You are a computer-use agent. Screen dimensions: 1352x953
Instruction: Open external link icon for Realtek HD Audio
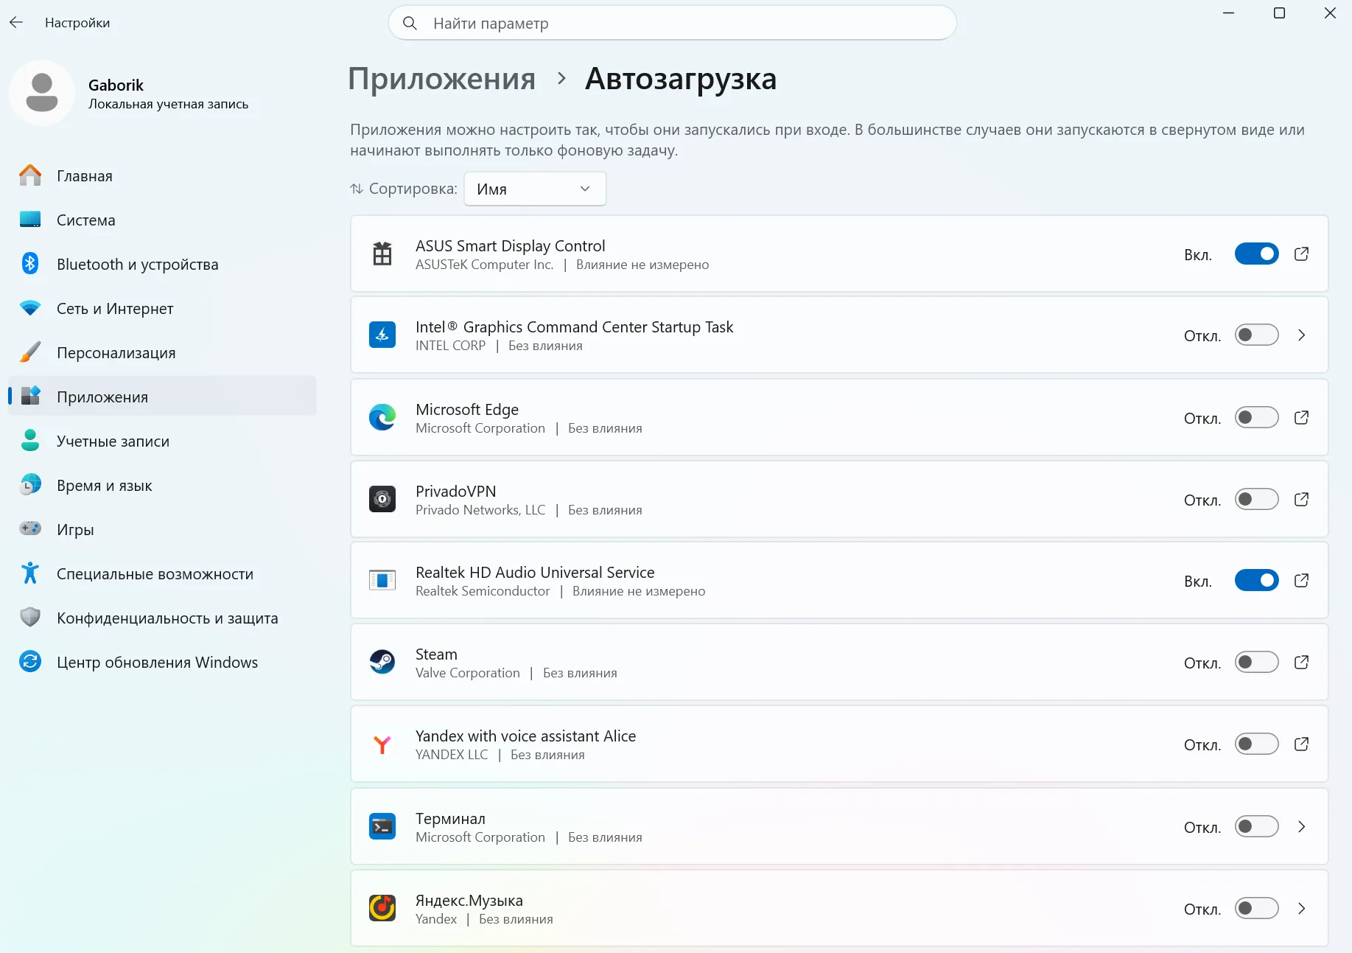[x=1302, y=581]
